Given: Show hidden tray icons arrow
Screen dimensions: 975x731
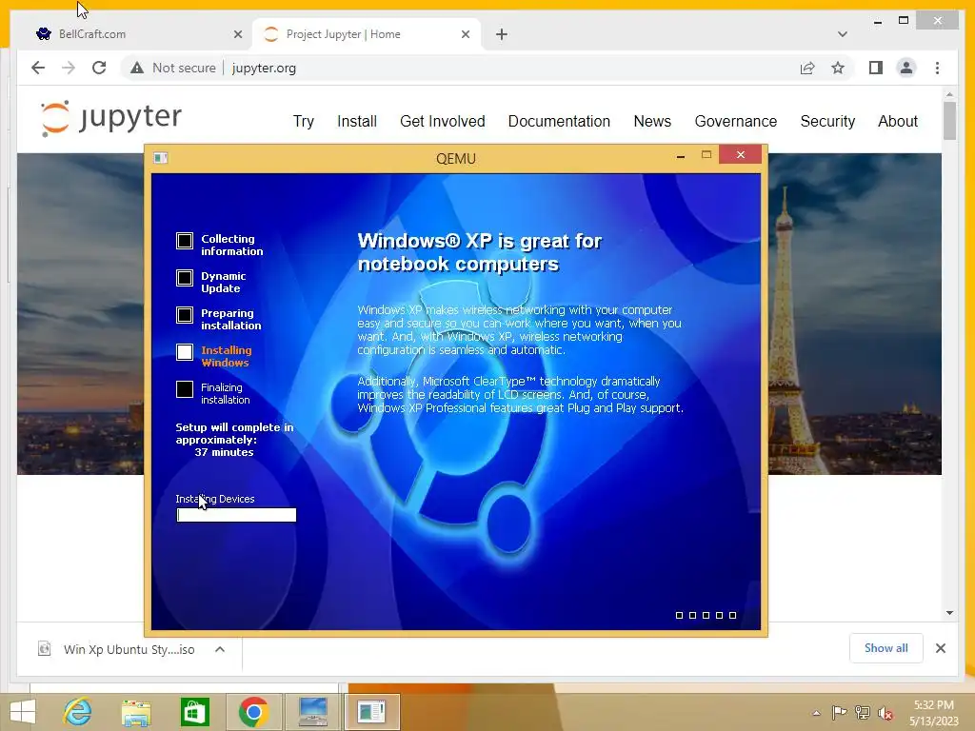Looking at the screenshot, I should point(816,713).
